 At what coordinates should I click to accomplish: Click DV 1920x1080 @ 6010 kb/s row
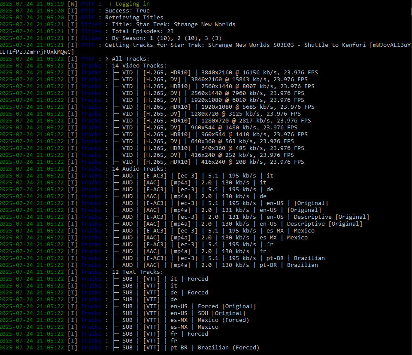209,100
